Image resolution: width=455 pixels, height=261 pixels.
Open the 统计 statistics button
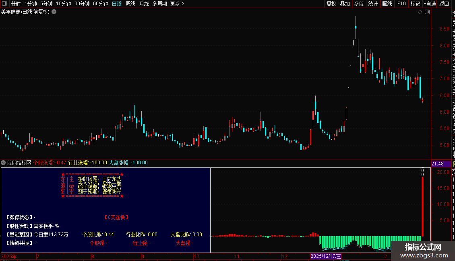373,4
